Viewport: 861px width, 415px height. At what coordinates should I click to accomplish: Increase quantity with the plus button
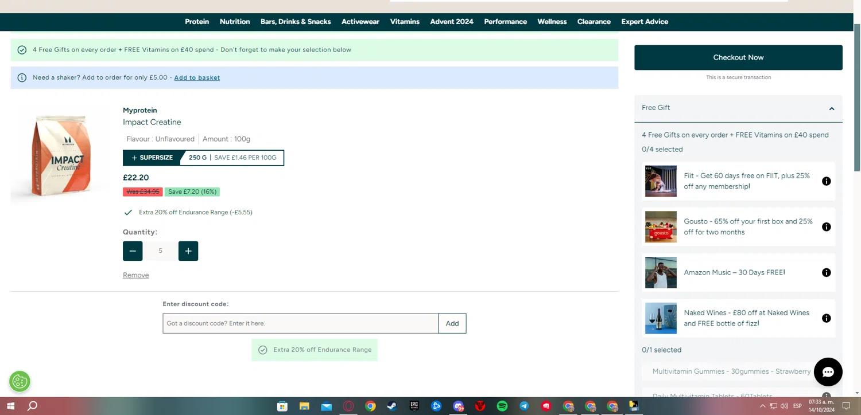[x=188, y=251]
